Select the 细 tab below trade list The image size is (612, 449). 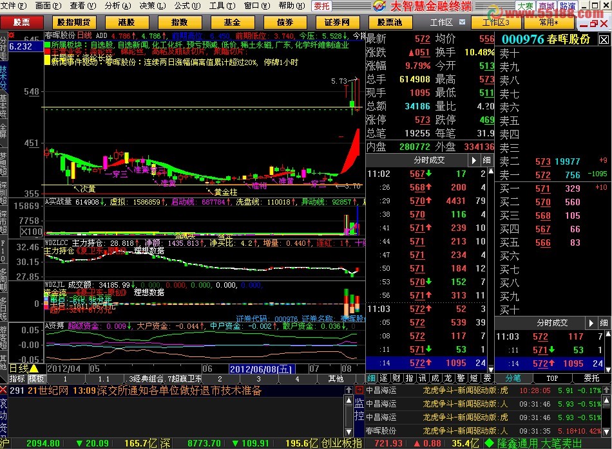(x=371, y=378)
